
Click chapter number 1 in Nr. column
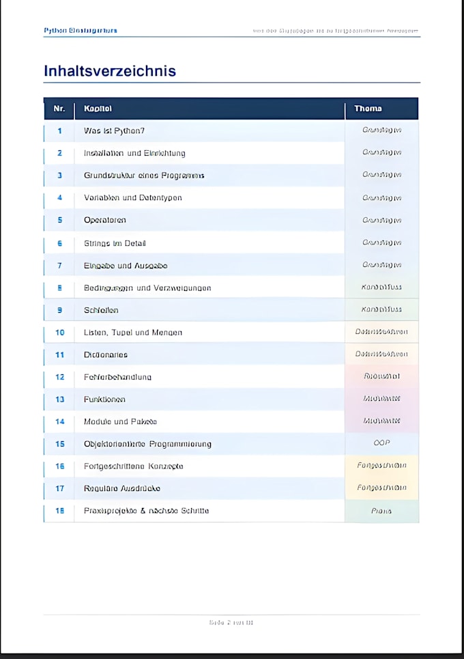tap(59, 130)
